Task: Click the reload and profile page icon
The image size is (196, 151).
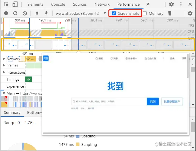Action: 15,13
